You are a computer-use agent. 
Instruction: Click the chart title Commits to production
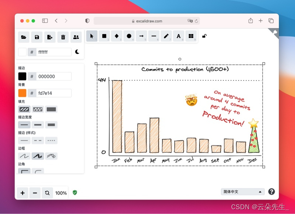[x=185, y=69]
